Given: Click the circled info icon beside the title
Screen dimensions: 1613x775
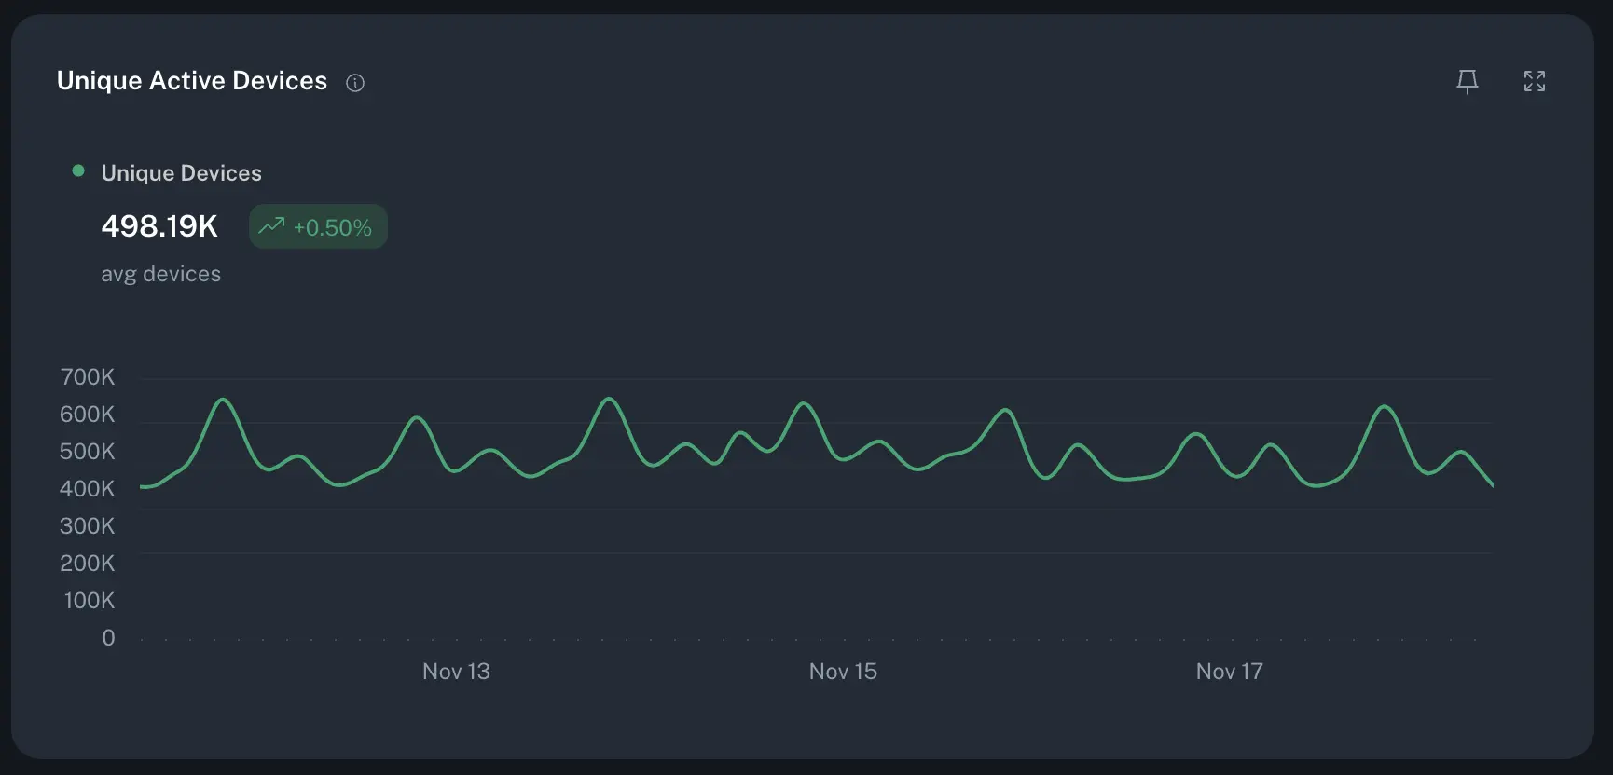Looking at the screenshot, I should tap(354, 82).
